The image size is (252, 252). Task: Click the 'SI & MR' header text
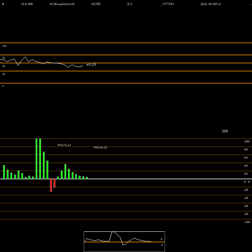coord(27,4)
